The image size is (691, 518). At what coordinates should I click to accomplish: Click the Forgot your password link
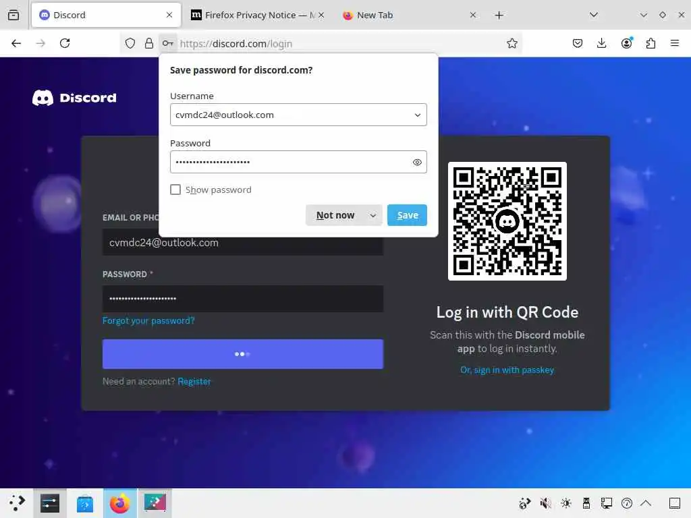(148, 320)
